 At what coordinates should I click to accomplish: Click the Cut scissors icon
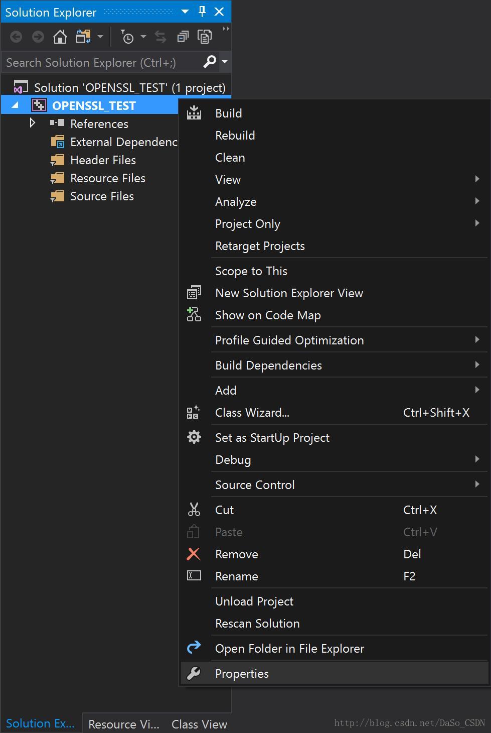[194, 510]
